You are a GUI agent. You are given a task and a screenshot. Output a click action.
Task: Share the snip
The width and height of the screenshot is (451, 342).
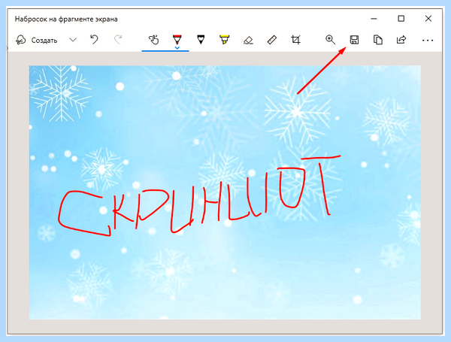click(x=401, y=40)
